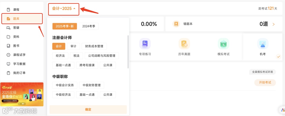Select 公司战略与风险管理 option
This screenshot has width=285, height=116.
click(x=102, y=56)
